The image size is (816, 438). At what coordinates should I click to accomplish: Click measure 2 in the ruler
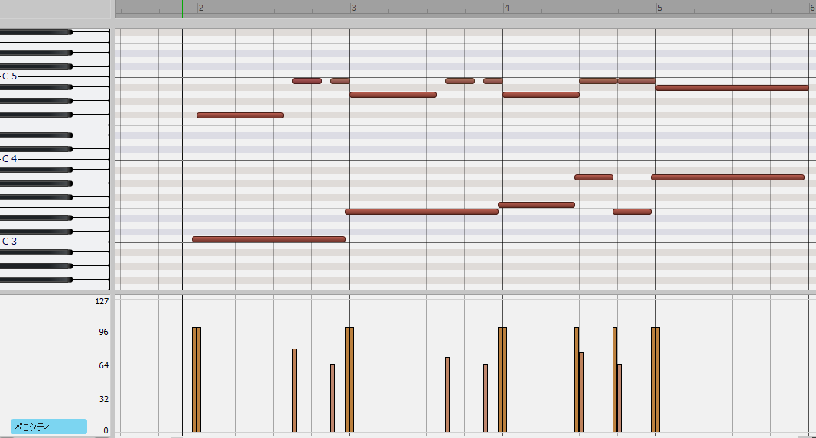tap(201, 8)
